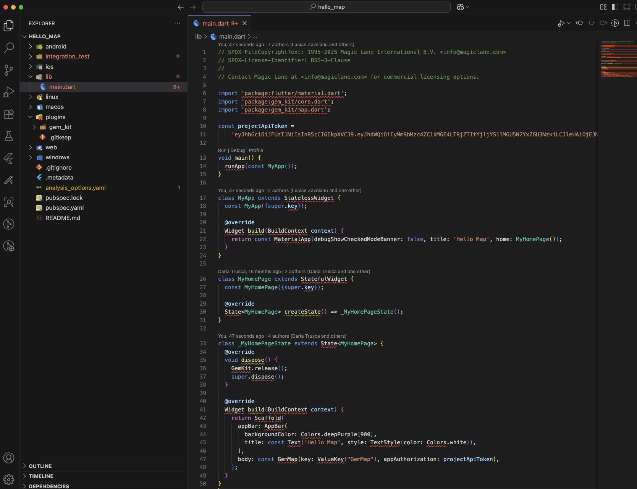This screenshot has width=637, height=489.
Task: Split the editor to the right
Action: tap(627, 23)
